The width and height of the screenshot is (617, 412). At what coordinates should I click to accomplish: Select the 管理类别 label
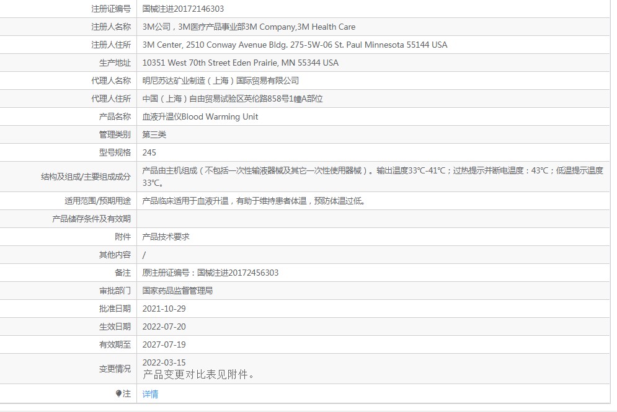115,134
